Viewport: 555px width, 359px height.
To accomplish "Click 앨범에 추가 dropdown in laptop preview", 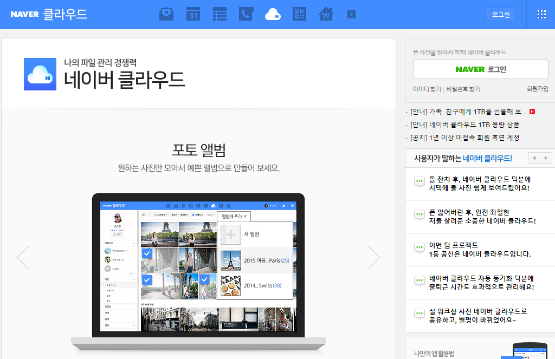I will click(x=234, y=216).
